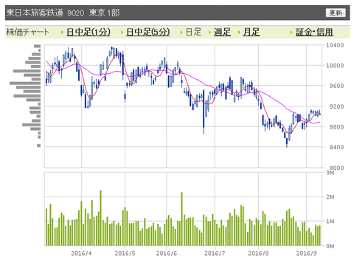This screenshot has width=354, height=269.
Task: Click the 株価チャート label
Action: tap(27, 32)
